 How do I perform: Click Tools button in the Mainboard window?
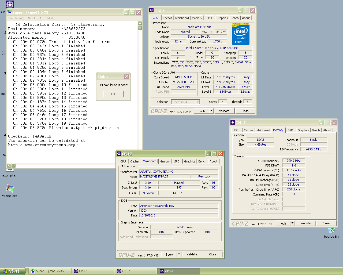(x=169, y=254)
